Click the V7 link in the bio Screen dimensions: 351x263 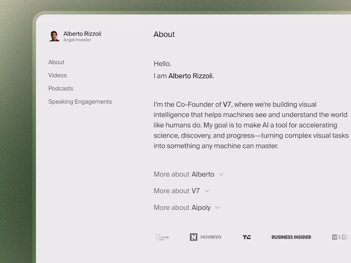tap(228, 105)
